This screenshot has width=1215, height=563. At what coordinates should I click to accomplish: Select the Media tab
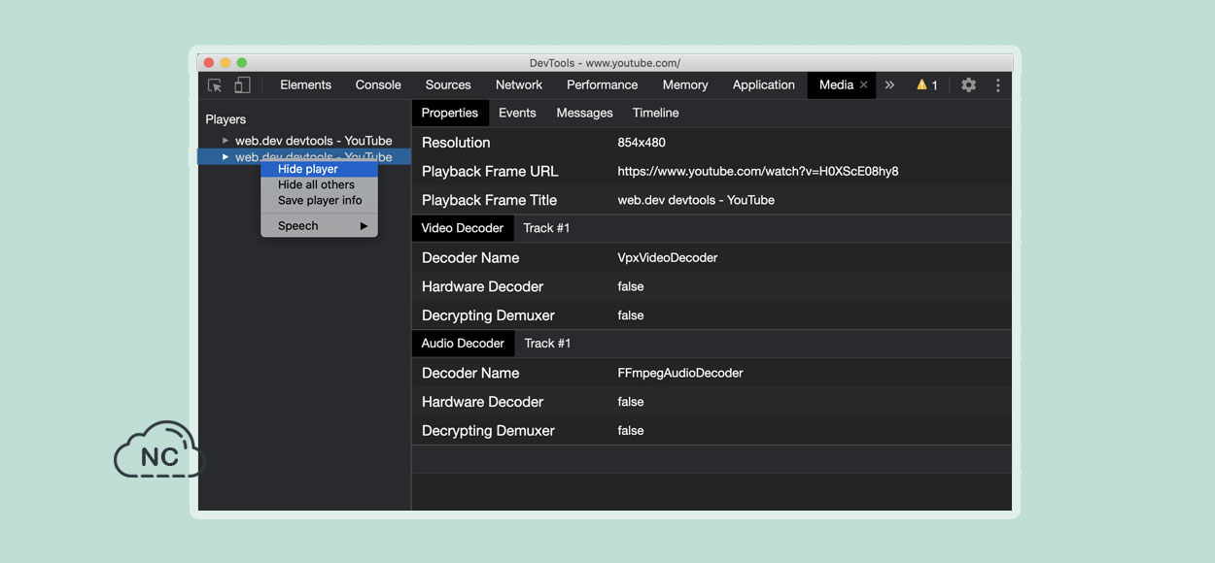click(836, 85)
